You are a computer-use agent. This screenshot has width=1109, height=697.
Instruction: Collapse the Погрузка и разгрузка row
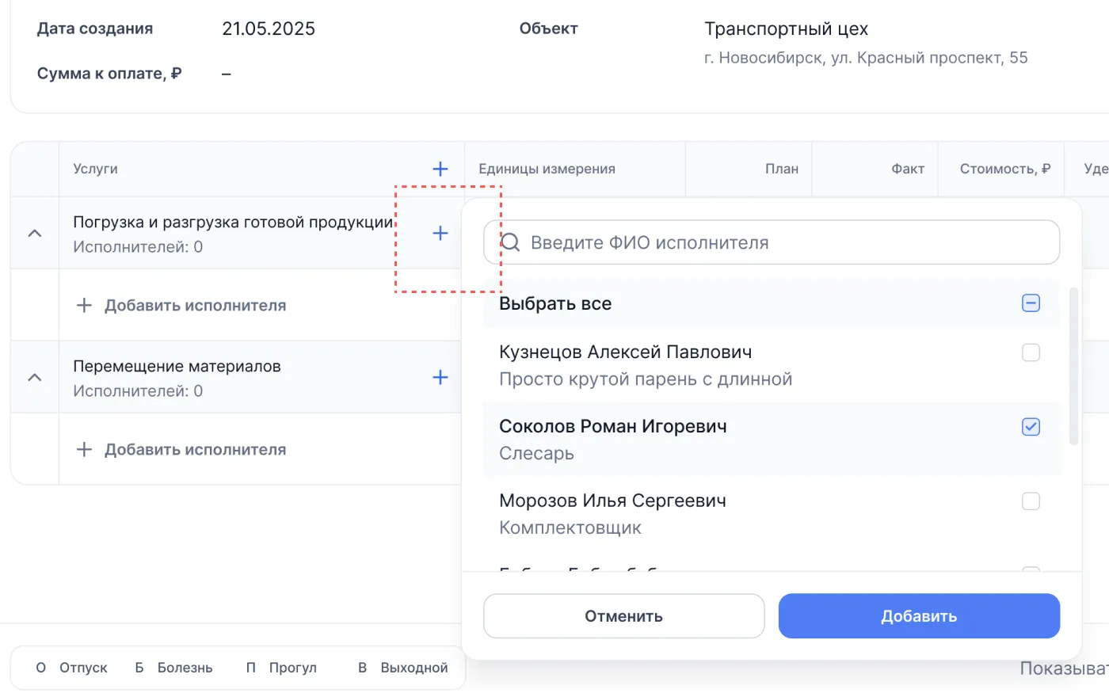pyautogui.click(x=35, y=233)
